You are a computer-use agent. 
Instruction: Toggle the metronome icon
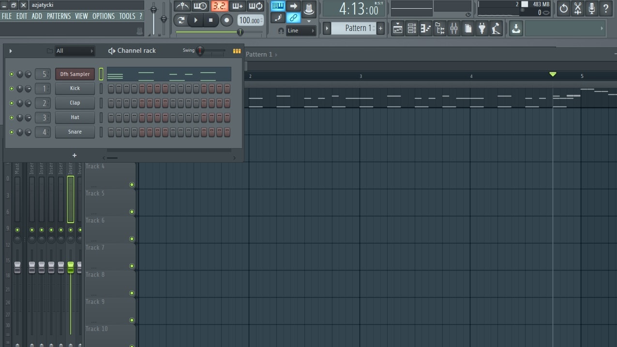tap(182, 6)
